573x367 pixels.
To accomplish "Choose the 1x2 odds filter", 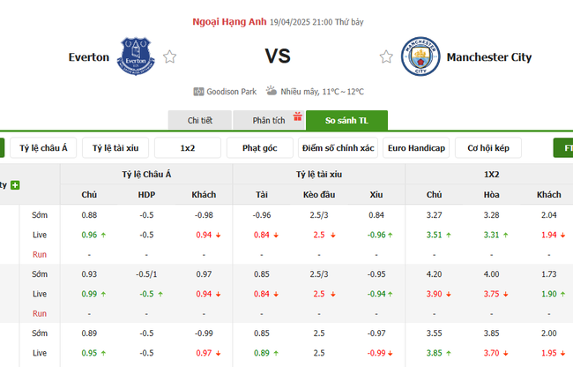I will pos(187,148).
